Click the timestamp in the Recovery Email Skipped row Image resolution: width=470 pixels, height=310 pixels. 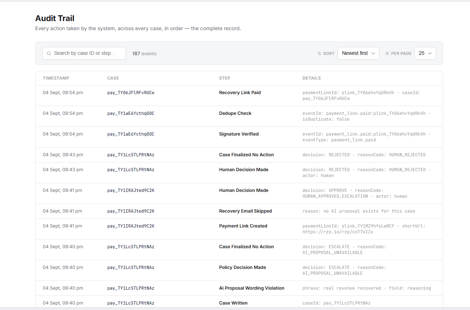point(62,211)
